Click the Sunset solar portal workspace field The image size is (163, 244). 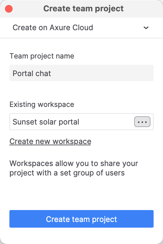click(x=71, y=122)
